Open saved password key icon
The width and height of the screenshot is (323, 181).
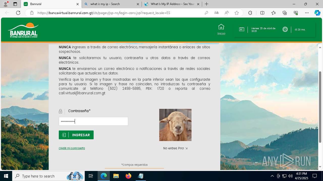tap(206, 13)
